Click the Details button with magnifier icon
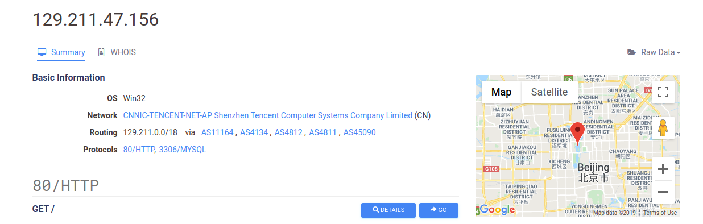The height and width of the screenshot is (224, 703). pyautogui.click(x=388, y=210)
